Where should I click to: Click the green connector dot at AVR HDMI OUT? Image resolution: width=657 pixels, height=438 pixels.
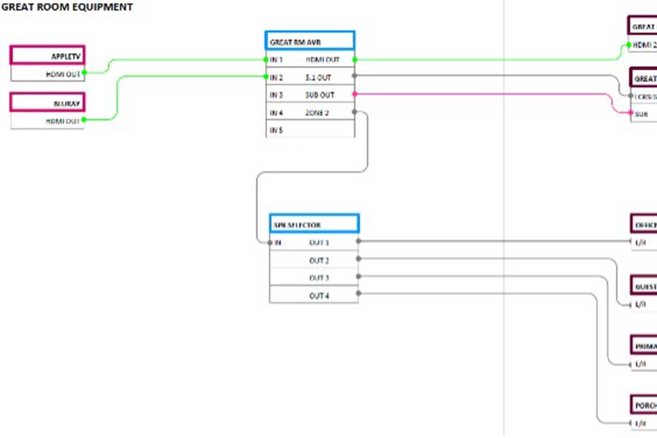(x=355, y=60)
